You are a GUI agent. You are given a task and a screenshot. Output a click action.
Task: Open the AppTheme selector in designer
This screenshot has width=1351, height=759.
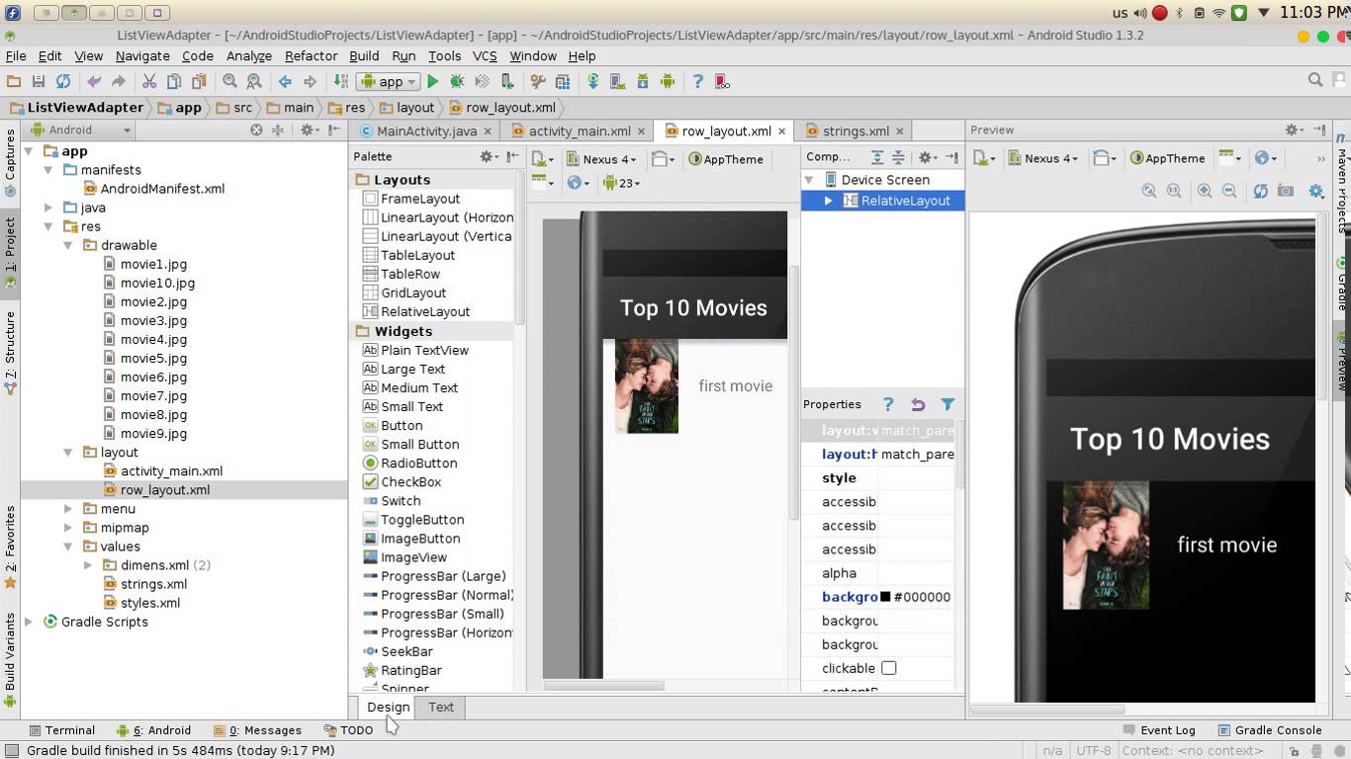click(727, 159)
